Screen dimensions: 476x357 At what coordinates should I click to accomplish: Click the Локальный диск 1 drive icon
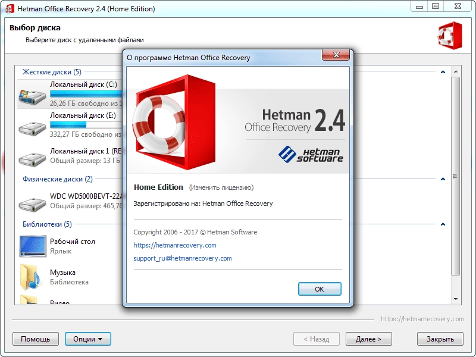coord(32,159)
